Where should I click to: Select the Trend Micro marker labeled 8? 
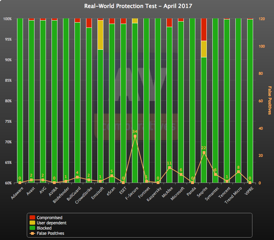coord(238,172)
